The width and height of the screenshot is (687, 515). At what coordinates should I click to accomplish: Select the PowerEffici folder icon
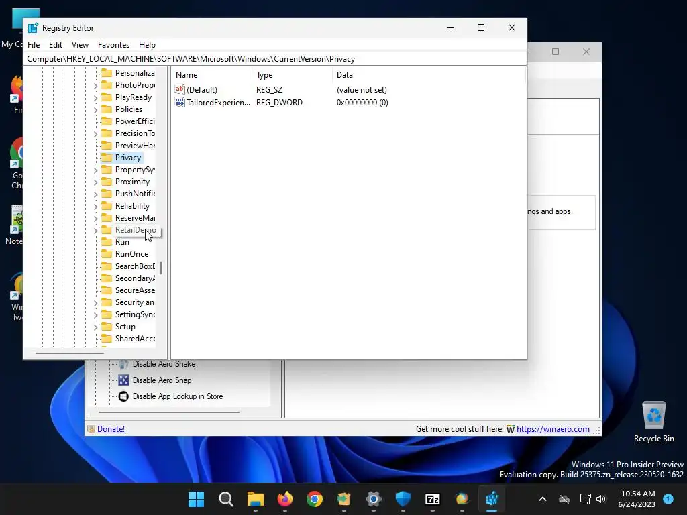tap(107, 121)
